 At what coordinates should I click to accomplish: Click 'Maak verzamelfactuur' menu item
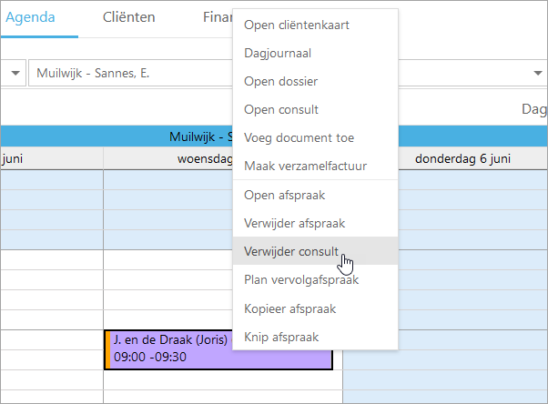pos(305,167)
